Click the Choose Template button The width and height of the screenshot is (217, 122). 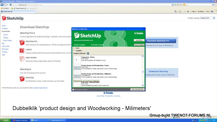point(139,45)
